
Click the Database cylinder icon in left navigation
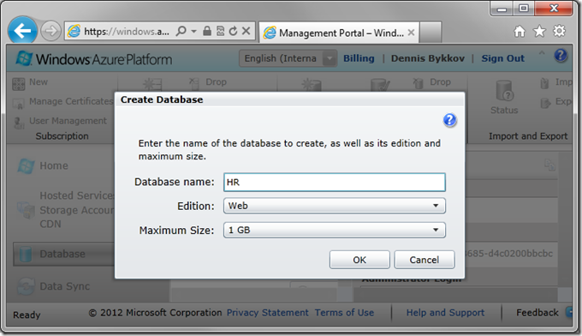click(25, 255)
